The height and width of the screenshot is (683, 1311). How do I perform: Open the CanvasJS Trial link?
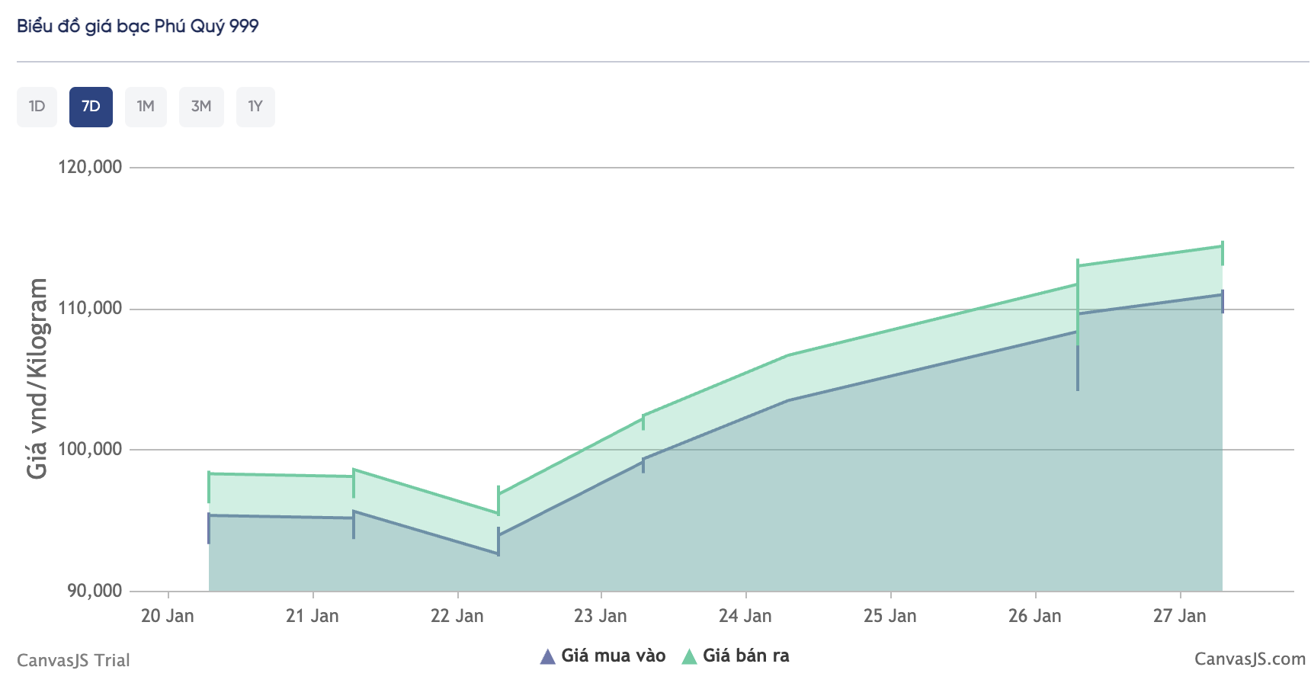click(x=73, y=660)
